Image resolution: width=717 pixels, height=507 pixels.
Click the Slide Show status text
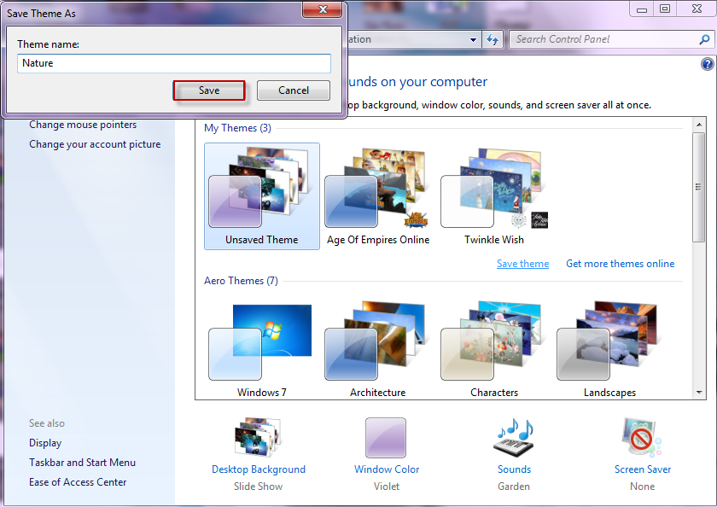(x=259, y=487)
